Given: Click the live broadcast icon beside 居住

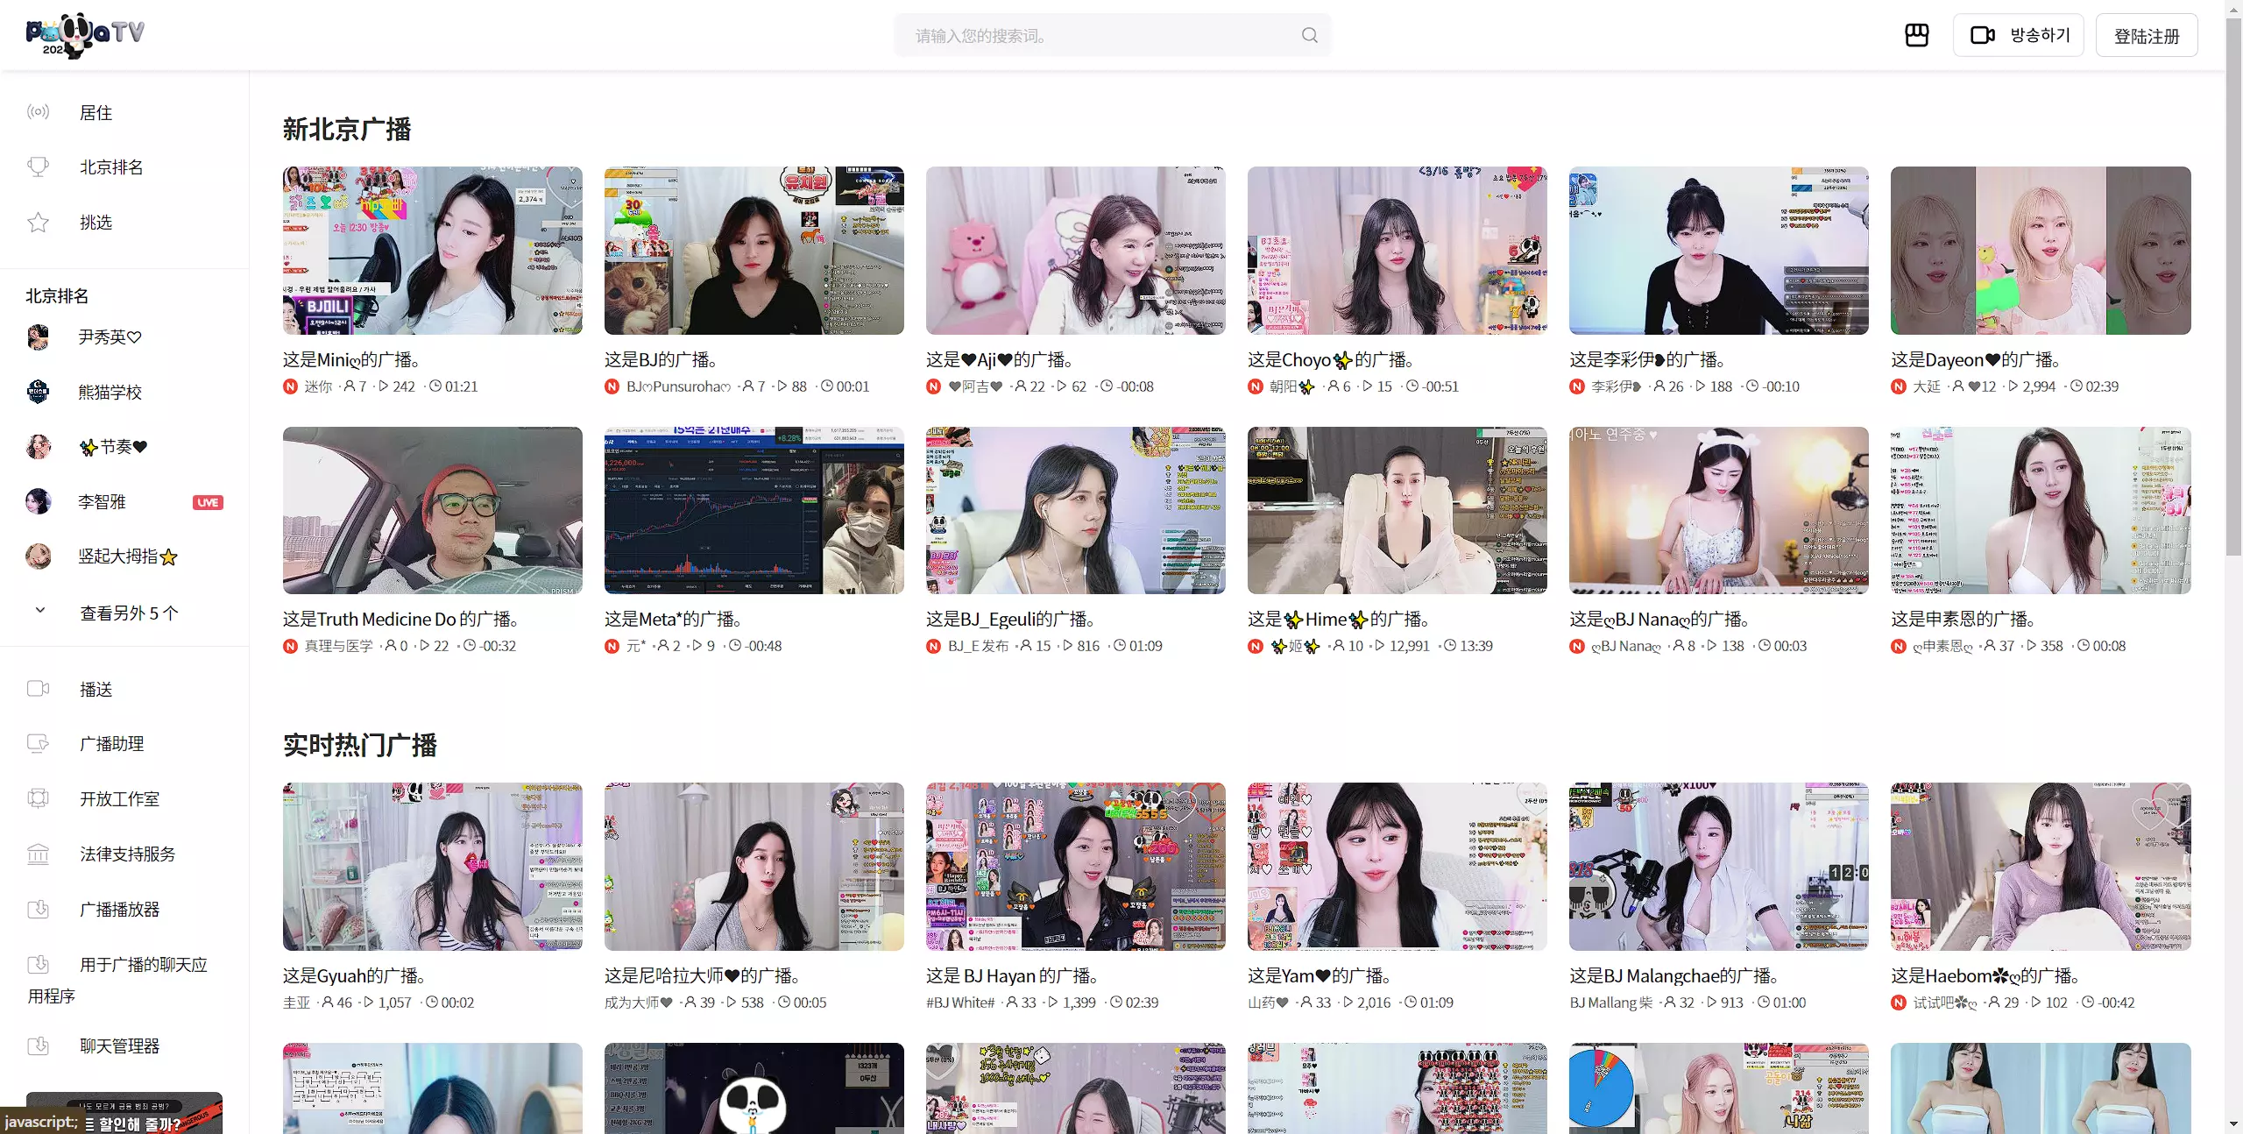Looking at the screenshot, I should click(x=38, y=112).
